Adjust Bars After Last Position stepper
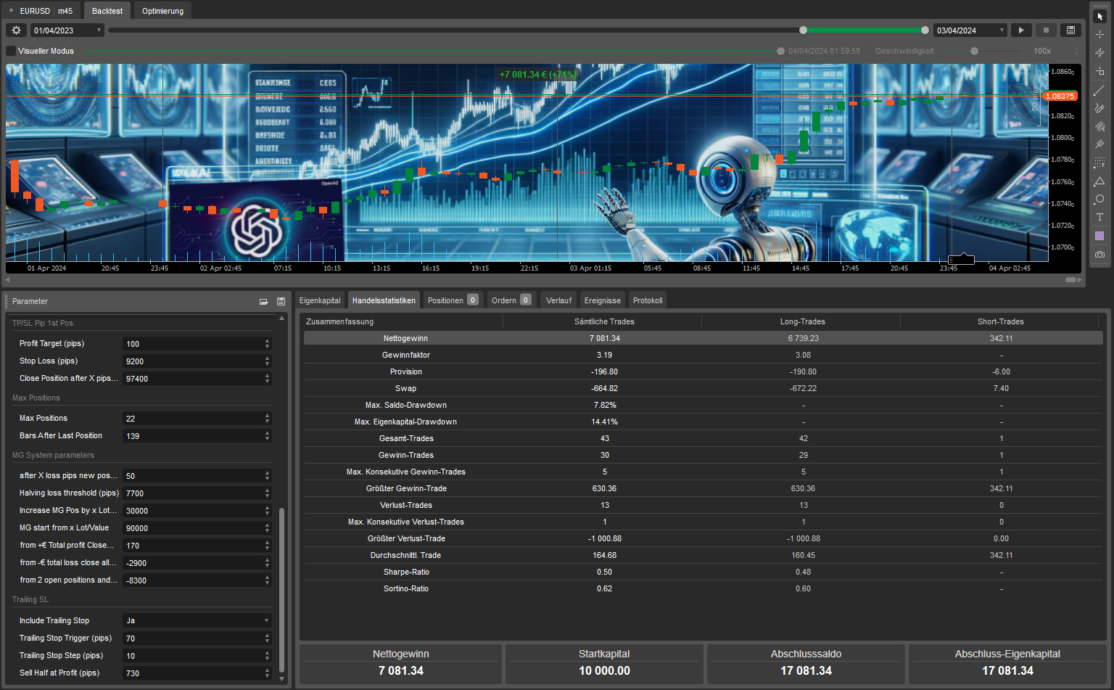Image resolution: width=1114 pixels, height=690 pixels. [x=267, y=436]
